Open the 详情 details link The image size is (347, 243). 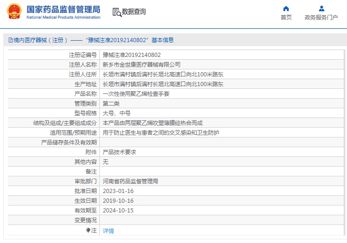coord(109,231)
